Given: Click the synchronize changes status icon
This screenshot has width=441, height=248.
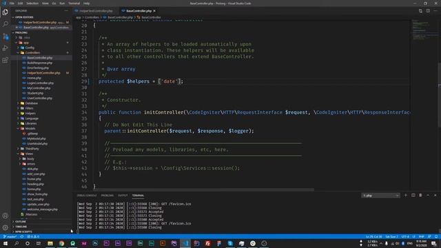Looking at the screenshot, I should tap(22, 236).
